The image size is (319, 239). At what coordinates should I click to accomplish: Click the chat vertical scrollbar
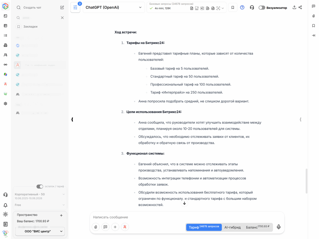click(307, 181)
